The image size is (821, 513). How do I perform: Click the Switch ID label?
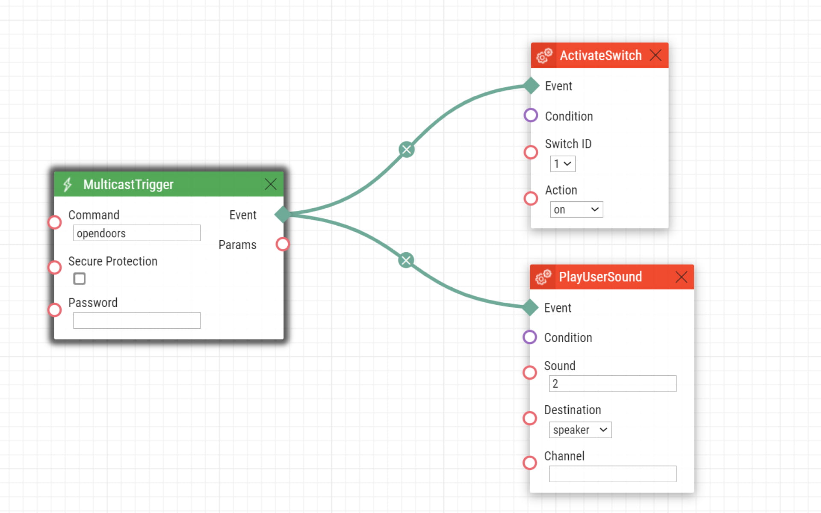(568, 144)
